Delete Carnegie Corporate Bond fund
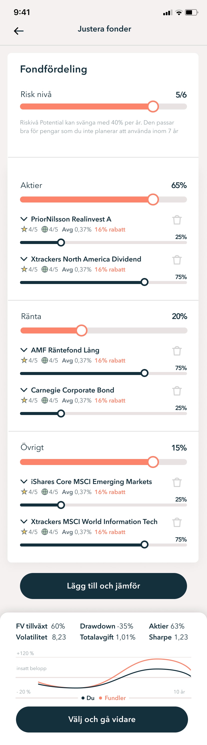 177,391
